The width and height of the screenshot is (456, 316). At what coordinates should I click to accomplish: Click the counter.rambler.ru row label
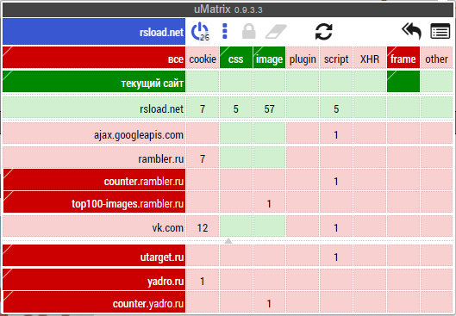(x=94, y=180)
